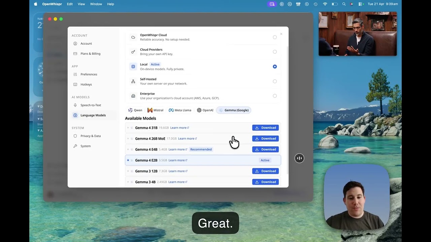Screen dimensions: 431x242
Task: Click the OpenWhispr Cloud cloud icon
Action: coord(133,37)
